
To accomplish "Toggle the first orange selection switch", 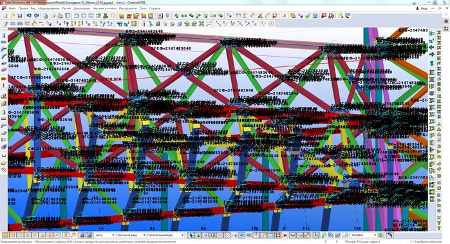I will (x=5, y=235).
